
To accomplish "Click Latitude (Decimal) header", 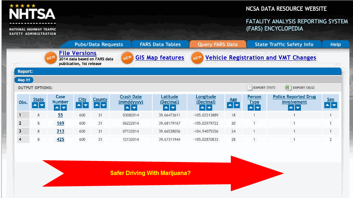I will (169, 99).
